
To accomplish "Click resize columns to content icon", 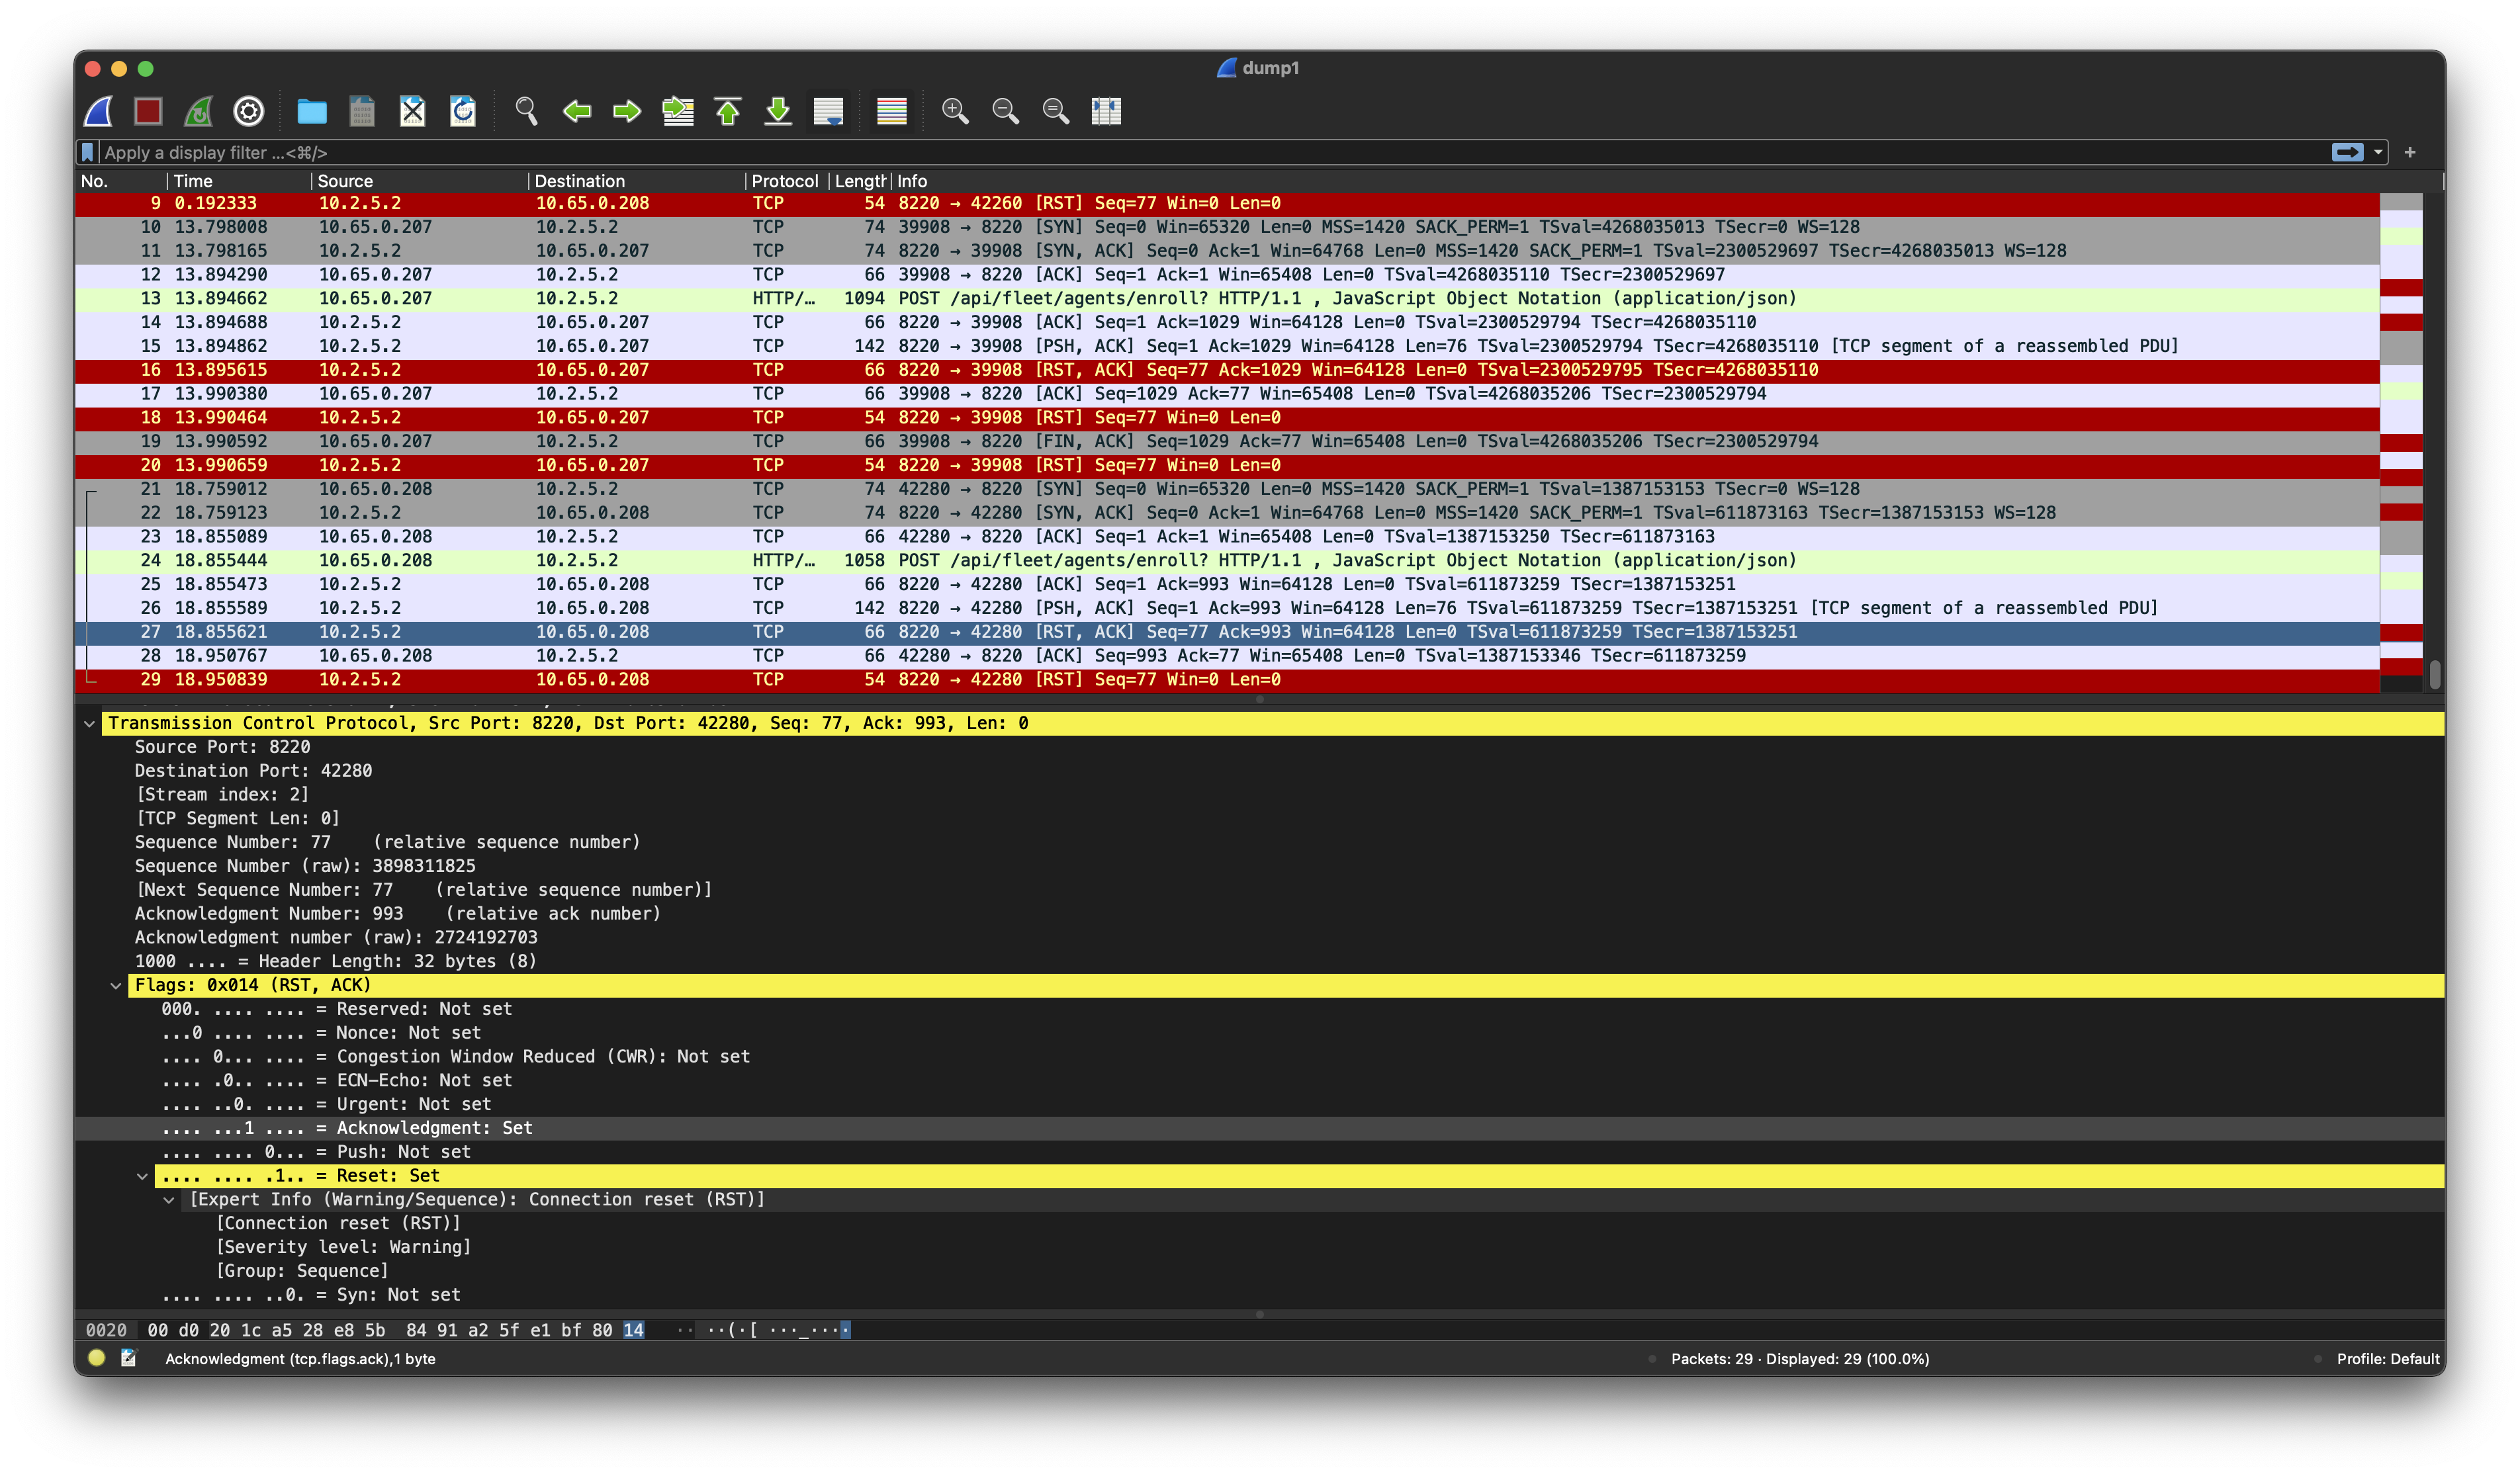I will [x=1106, y=111].
